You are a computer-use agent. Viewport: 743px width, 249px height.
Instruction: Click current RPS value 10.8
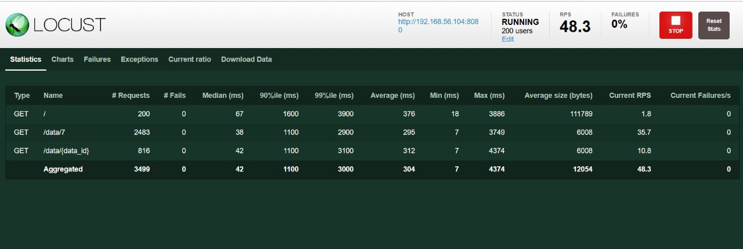[644, 151]
